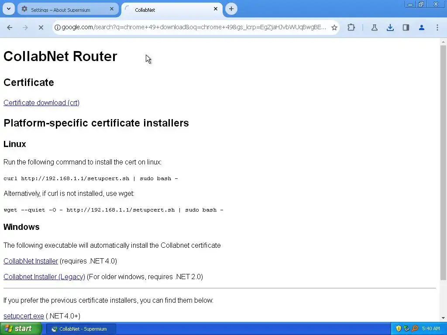
Task: Open Certificate download (crt) link
Action: (x=41, y=103)
